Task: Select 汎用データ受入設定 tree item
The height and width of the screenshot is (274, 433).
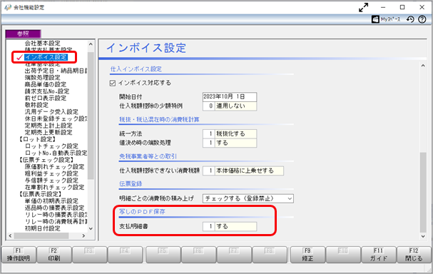Action: tap(51, 111)
